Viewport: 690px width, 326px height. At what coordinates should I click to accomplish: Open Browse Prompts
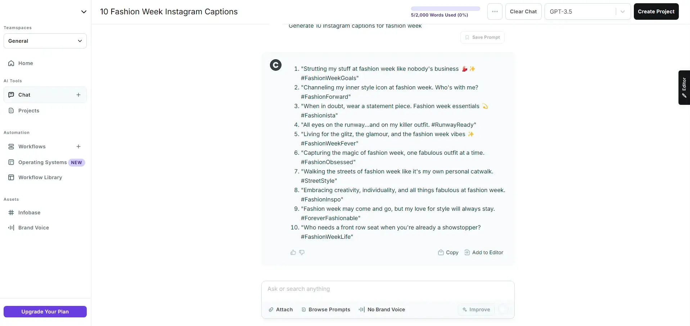[x=325, y=309]
